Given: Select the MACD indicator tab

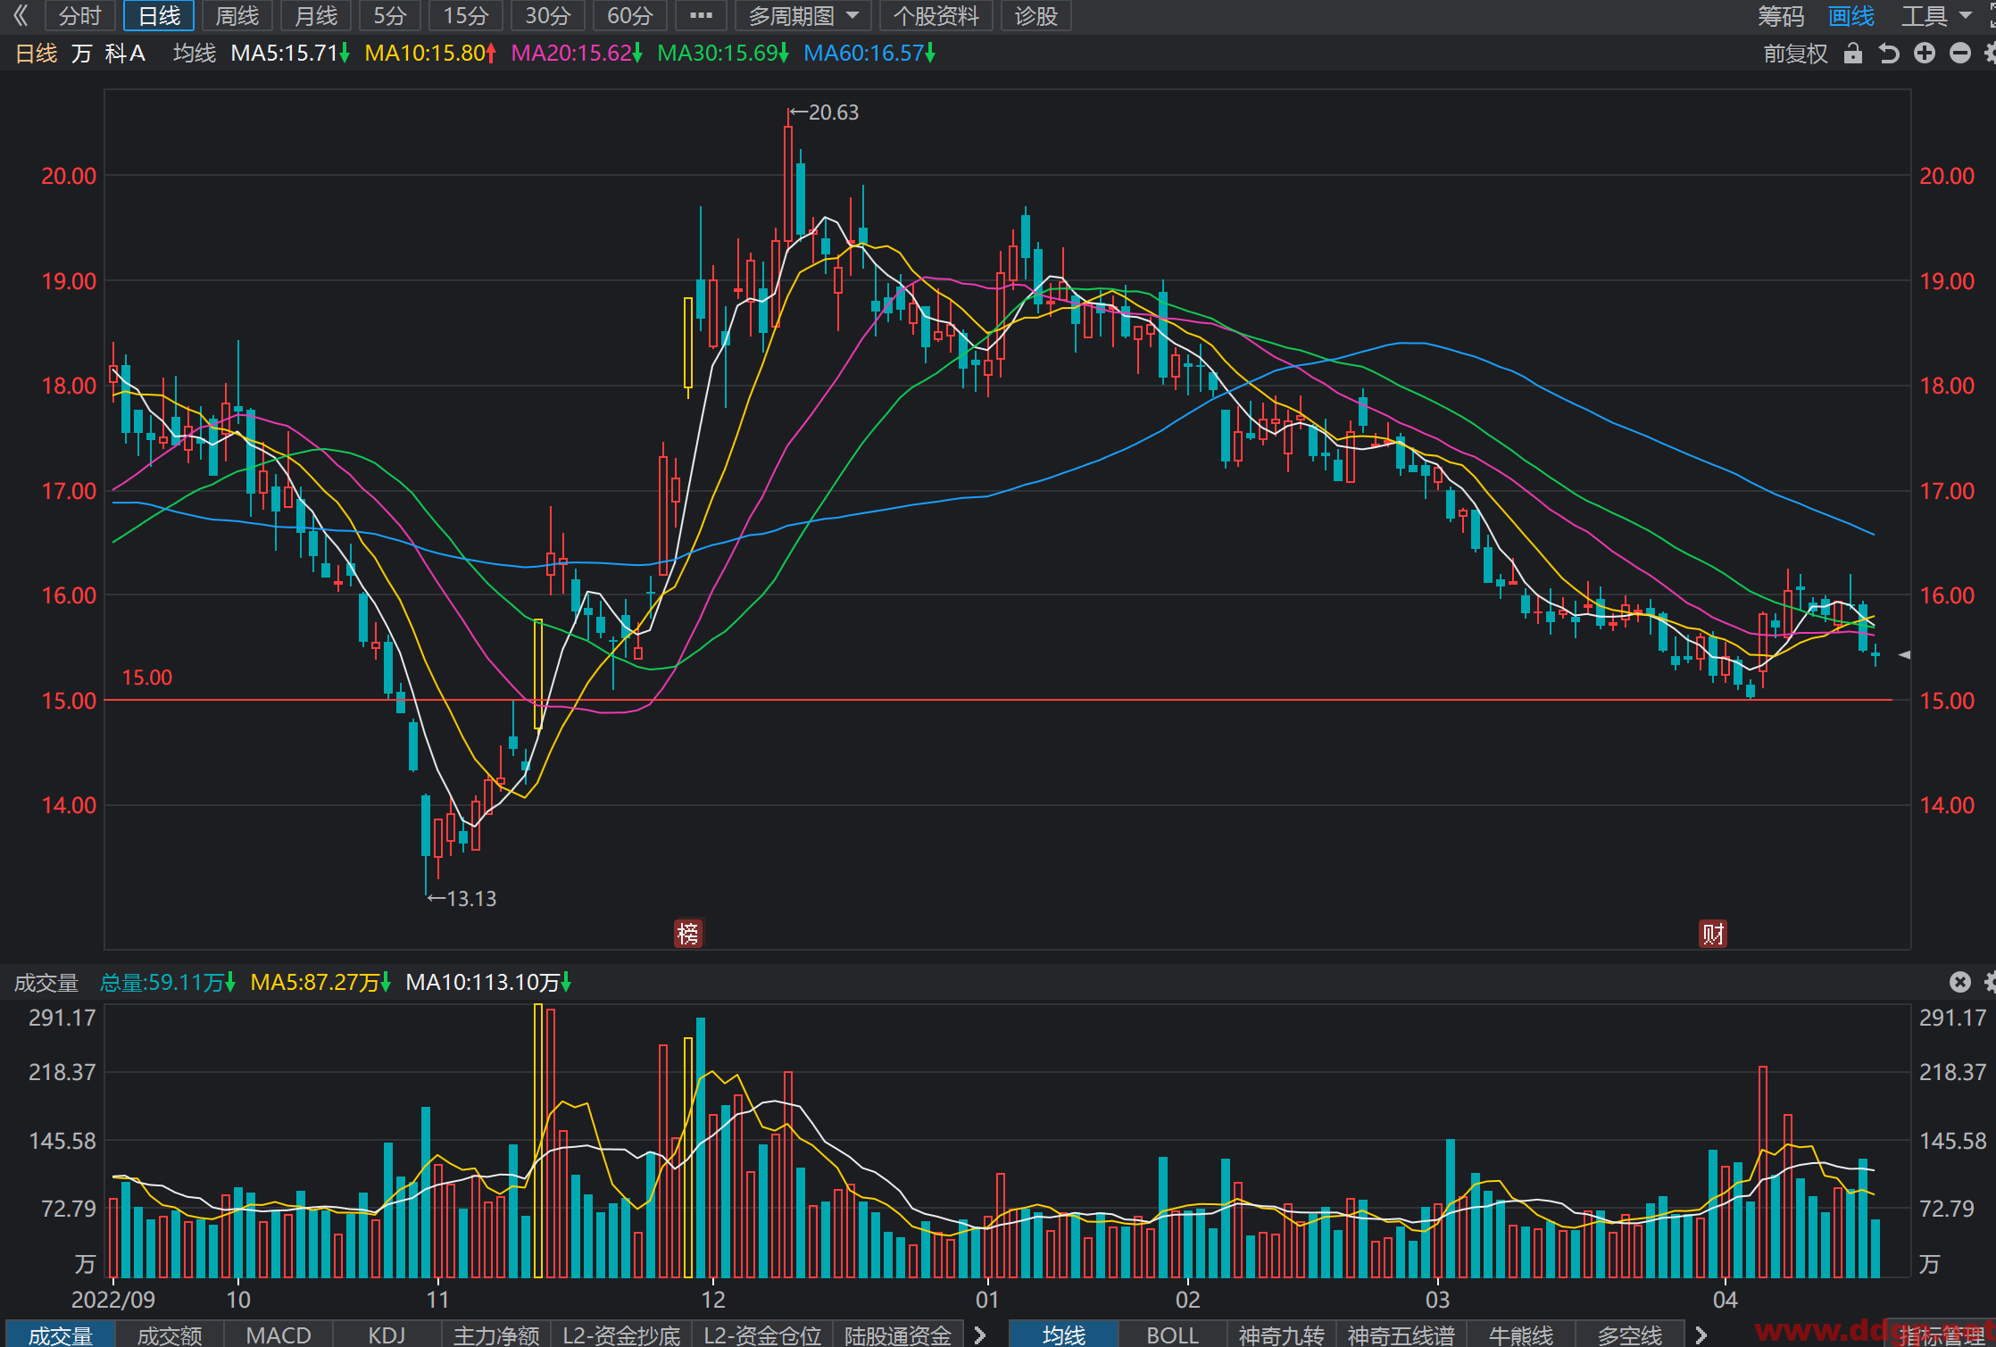Looking at the screenshot, I should point(279,1335).
